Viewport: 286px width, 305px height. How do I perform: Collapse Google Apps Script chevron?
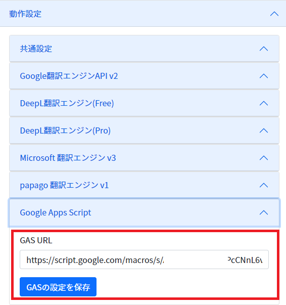pyautogui.click(x=264, y=212)
